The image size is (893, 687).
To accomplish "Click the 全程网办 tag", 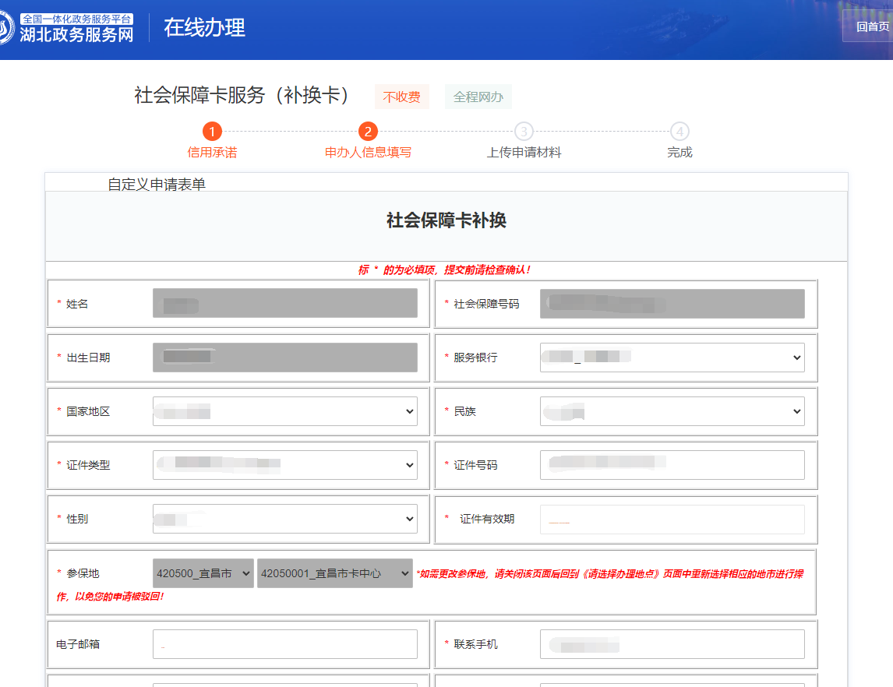I will (478, 97).
